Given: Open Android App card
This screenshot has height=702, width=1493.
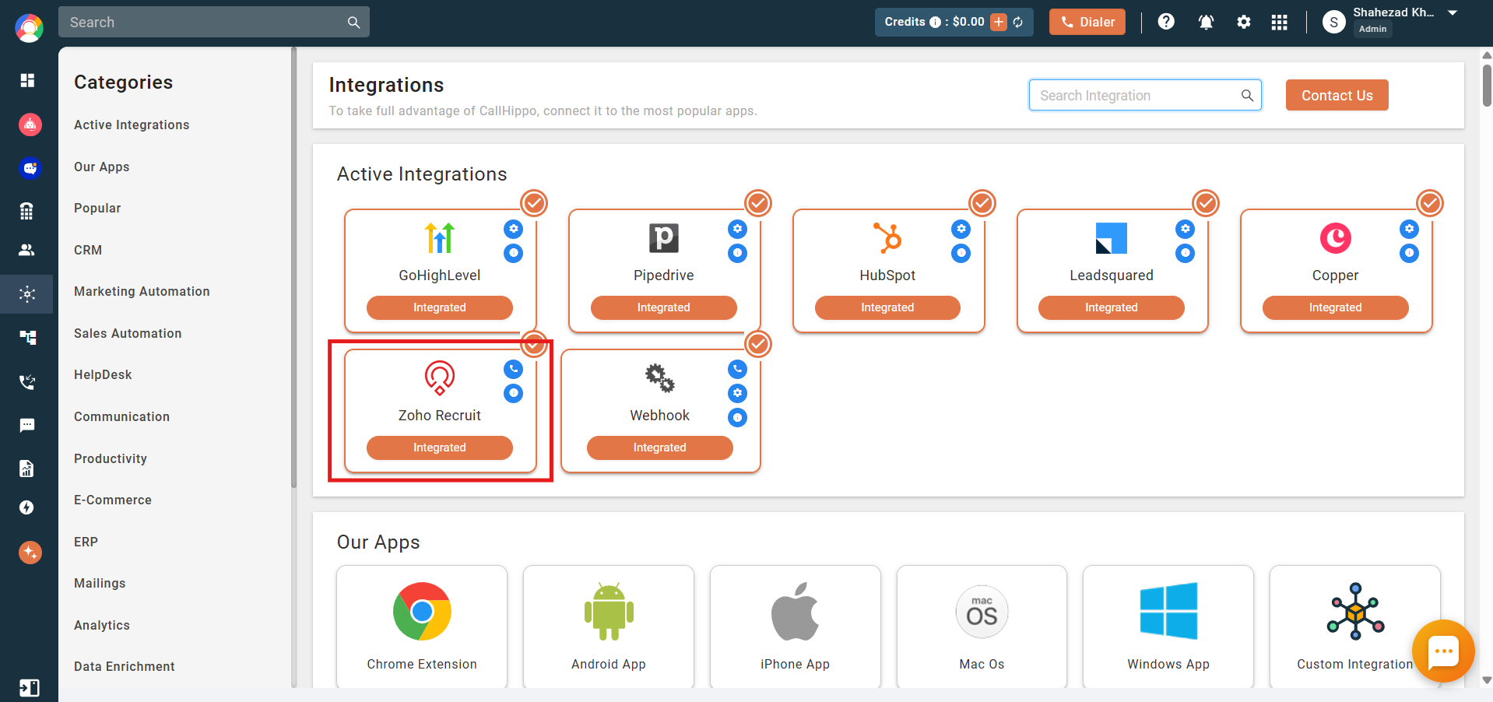Looking at the screenshot, I should pyautogui.click(x=609, y=627).
